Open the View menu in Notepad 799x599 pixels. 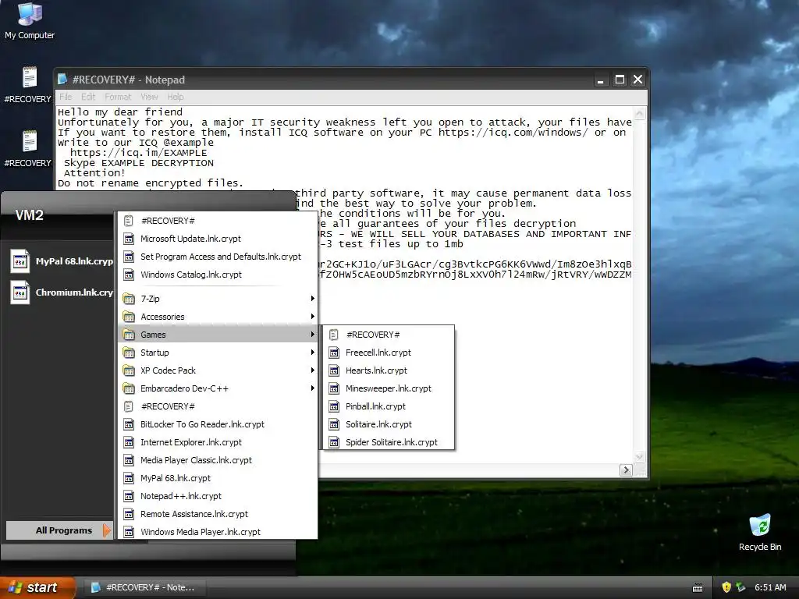tap(149, 97)
